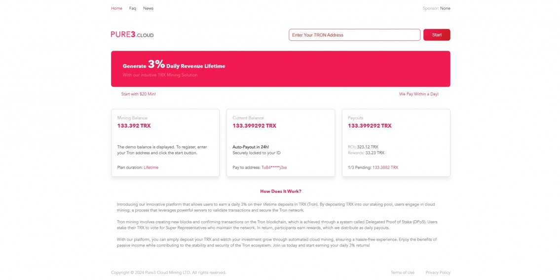
Task: Open the Faq page link
Action: click(x=133, y=8)
